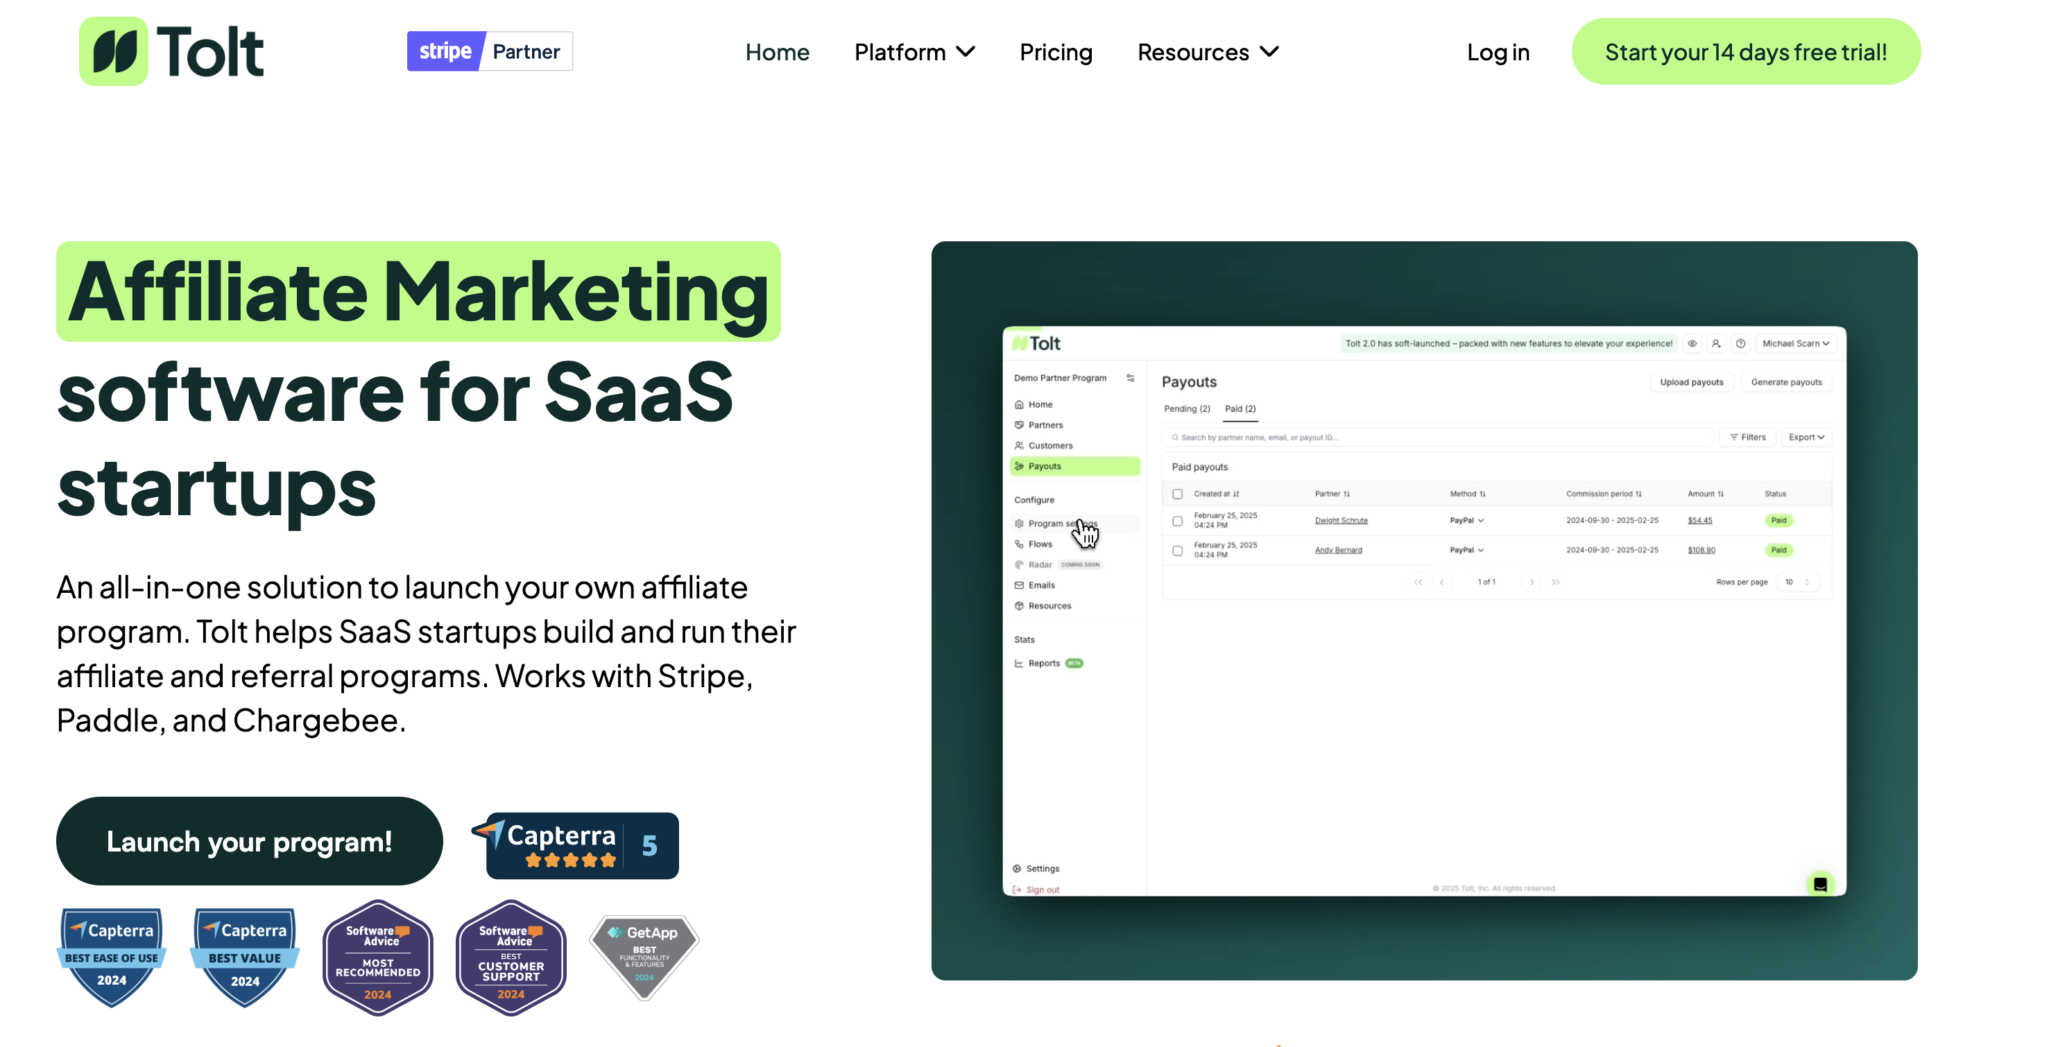This screenshot has height=1047, width=2049.
Task: Click Software Advice Most Recommended badge
Action: coord(378,958)
